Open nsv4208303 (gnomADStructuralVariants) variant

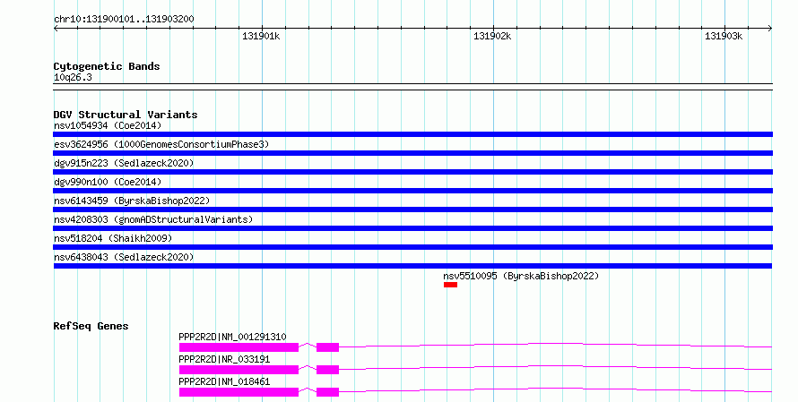pos(153,219)
